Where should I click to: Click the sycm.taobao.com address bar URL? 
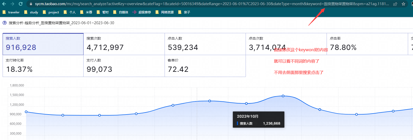point(206,4)
